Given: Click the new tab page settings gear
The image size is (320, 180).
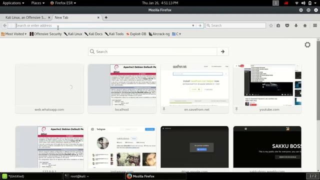Looking at the screenshot, I should pyautogui.click(x=307, y=45).
